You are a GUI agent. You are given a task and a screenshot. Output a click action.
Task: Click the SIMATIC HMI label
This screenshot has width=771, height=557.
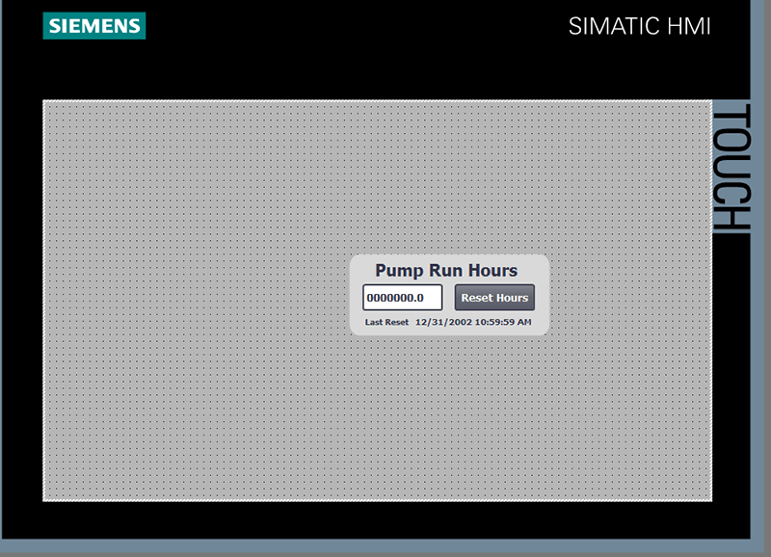click(x=639, y=26)
